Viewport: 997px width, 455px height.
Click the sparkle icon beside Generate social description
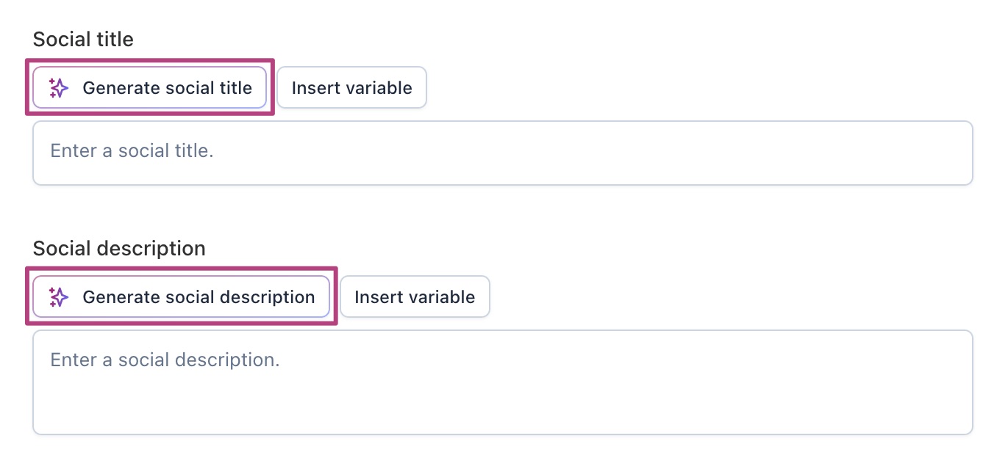pos(59,297)
